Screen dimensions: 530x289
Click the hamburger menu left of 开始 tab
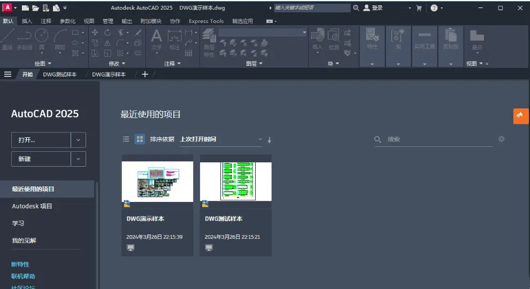click(8, 74)
